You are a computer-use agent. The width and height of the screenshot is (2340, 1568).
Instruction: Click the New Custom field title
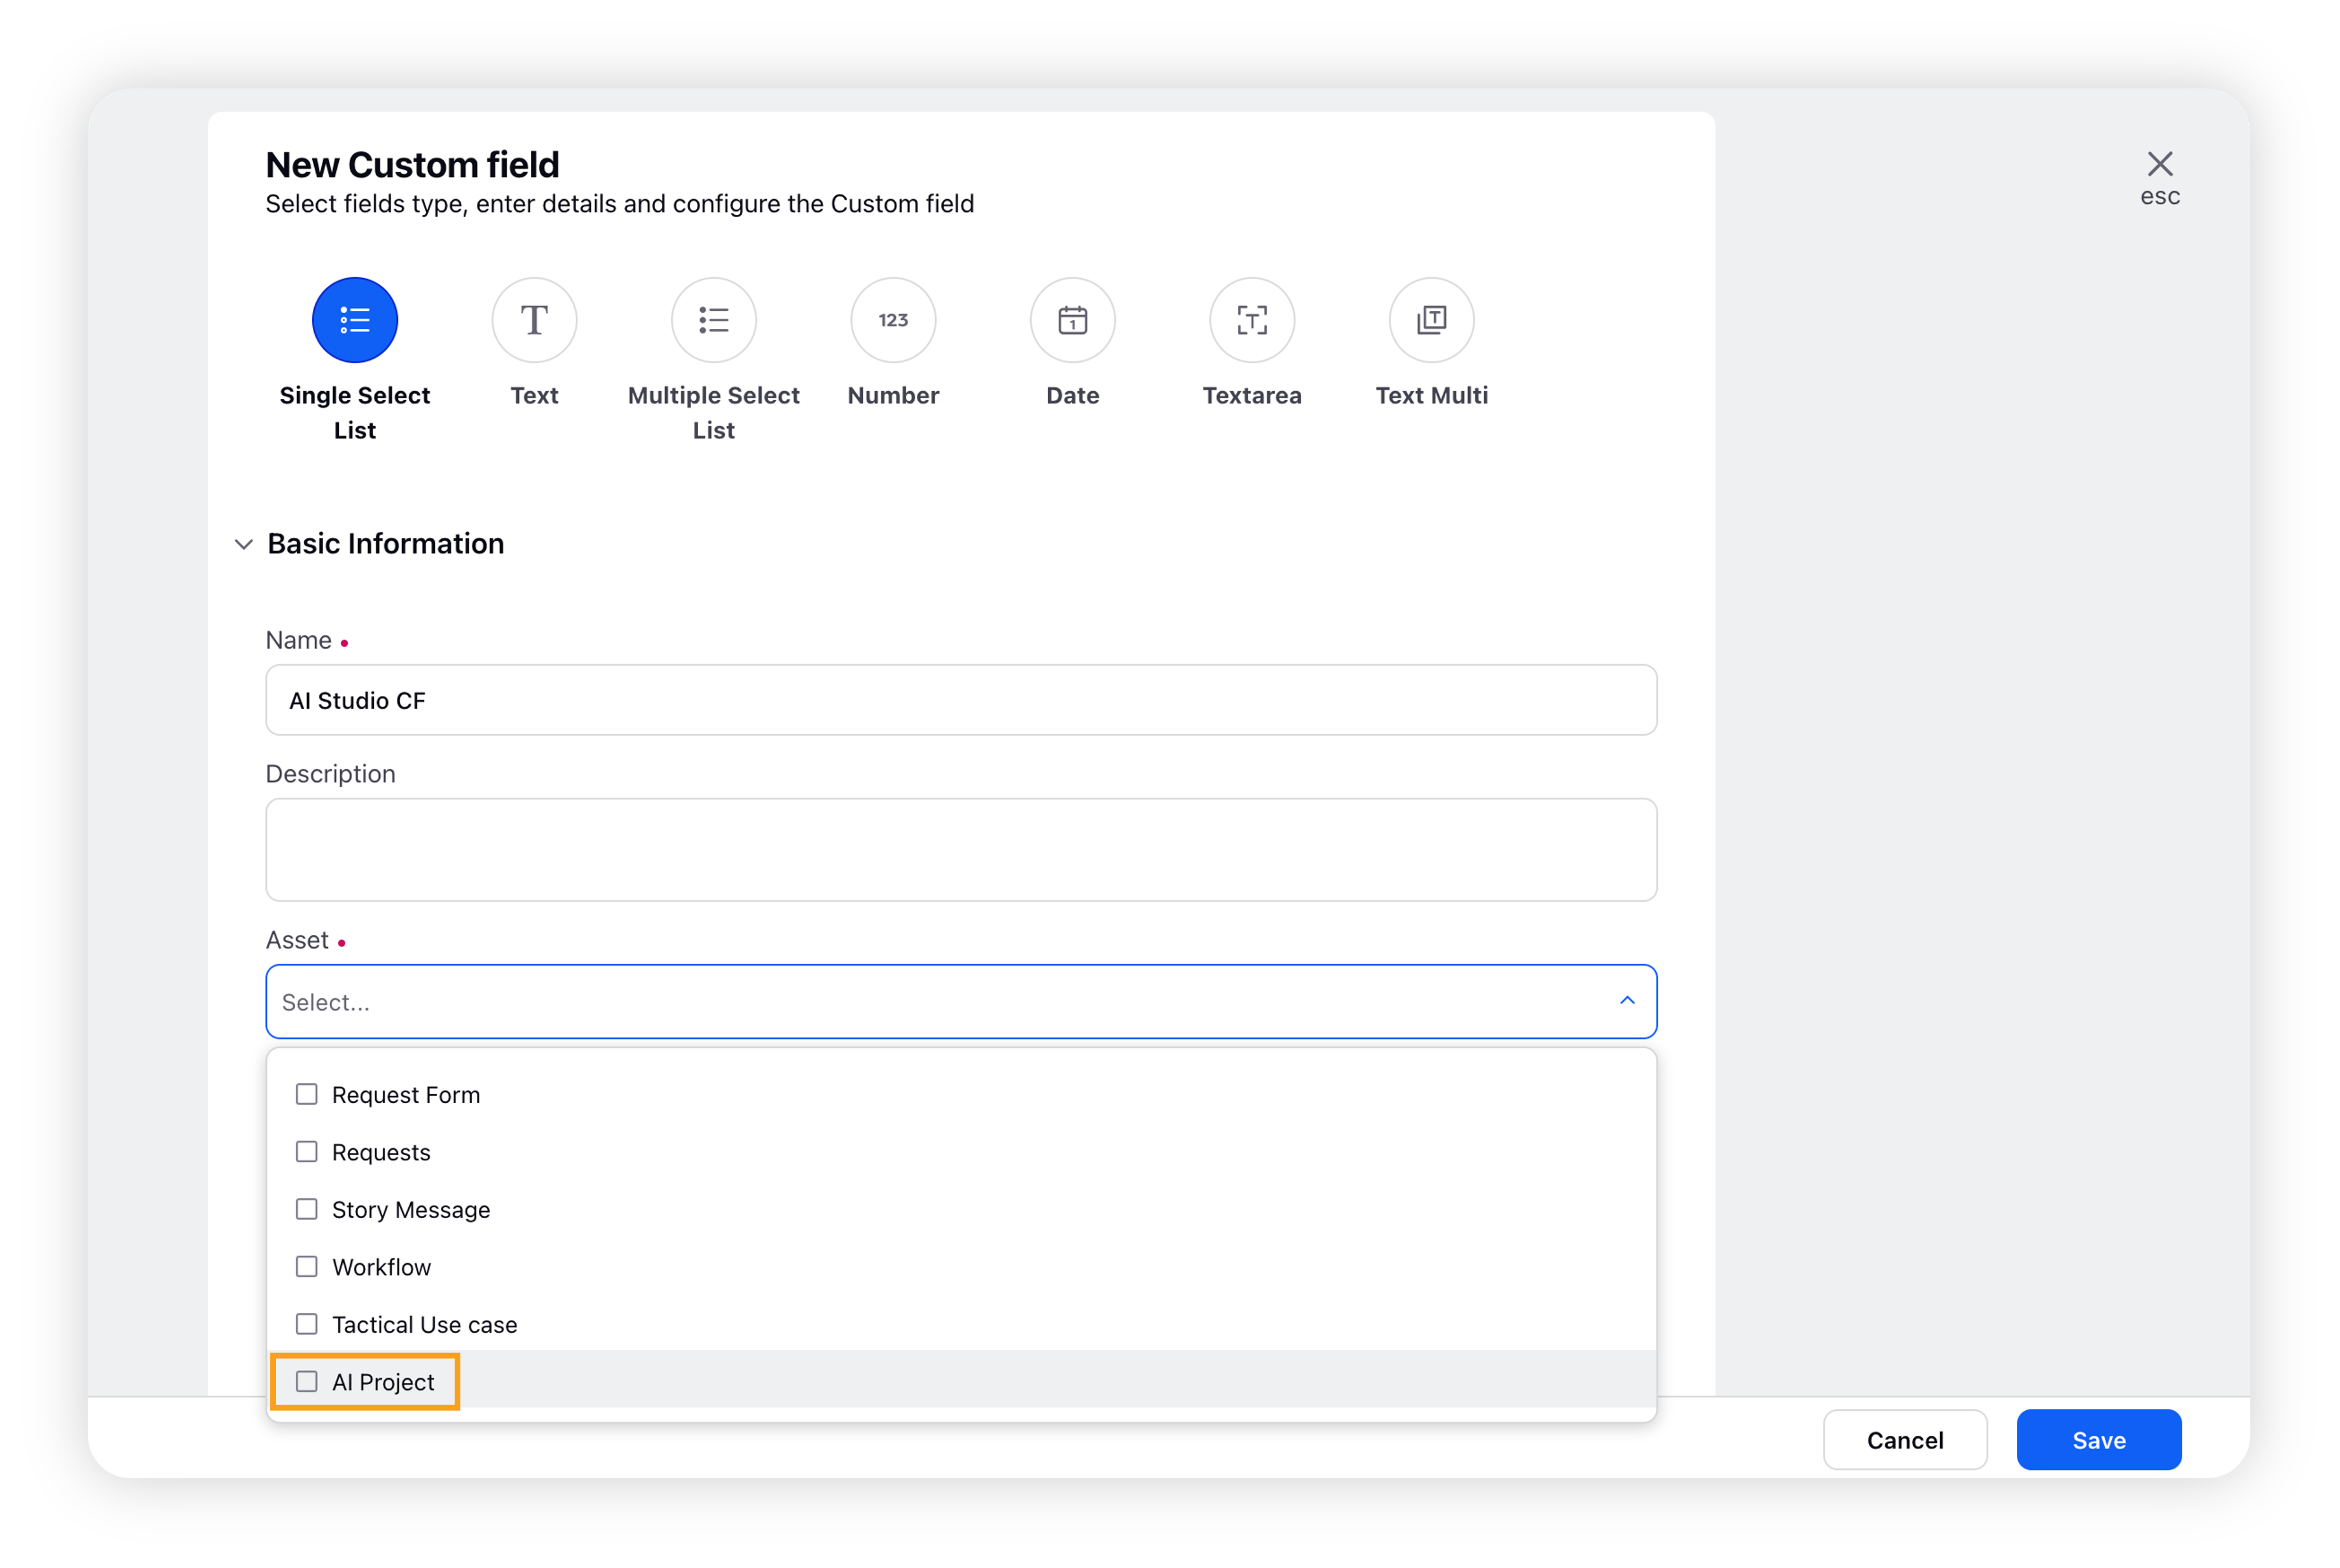412,165
